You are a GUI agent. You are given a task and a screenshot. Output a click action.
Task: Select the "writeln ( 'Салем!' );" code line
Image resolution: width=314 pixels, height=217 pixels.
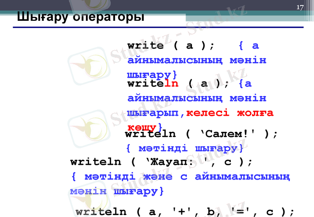click(x=201, y=134)
